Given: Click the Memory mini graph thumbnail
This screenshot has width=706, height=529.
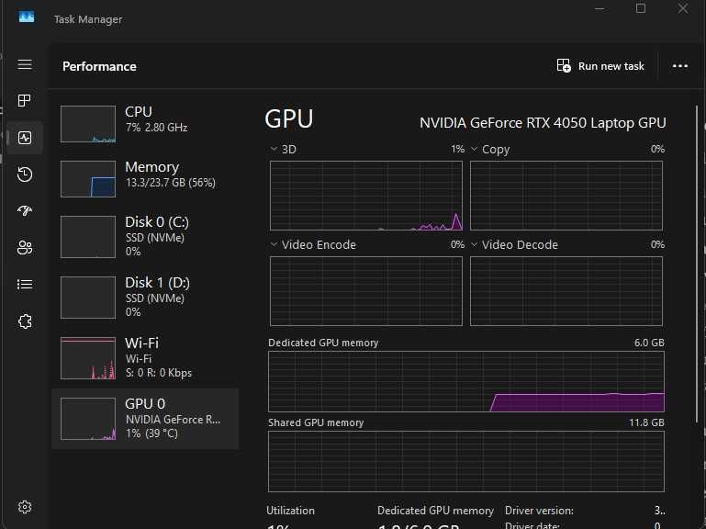Looking at the screenshot, I should (x=88, y=179).
